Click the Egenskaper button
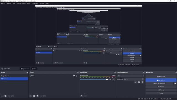 point(25,69)
